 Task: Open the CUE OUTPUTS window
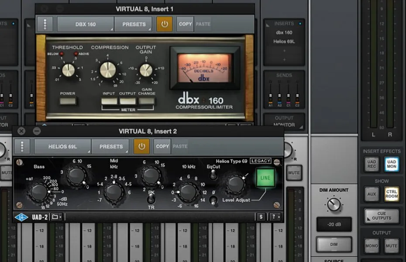pos(382,216)
